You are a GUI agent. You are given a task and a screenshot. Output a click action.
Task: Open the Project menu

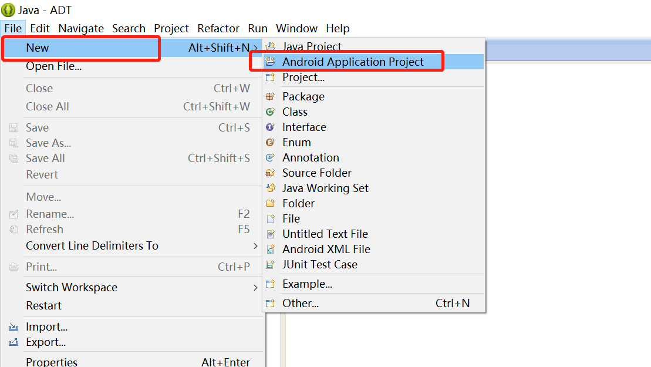tap(171, 28)
